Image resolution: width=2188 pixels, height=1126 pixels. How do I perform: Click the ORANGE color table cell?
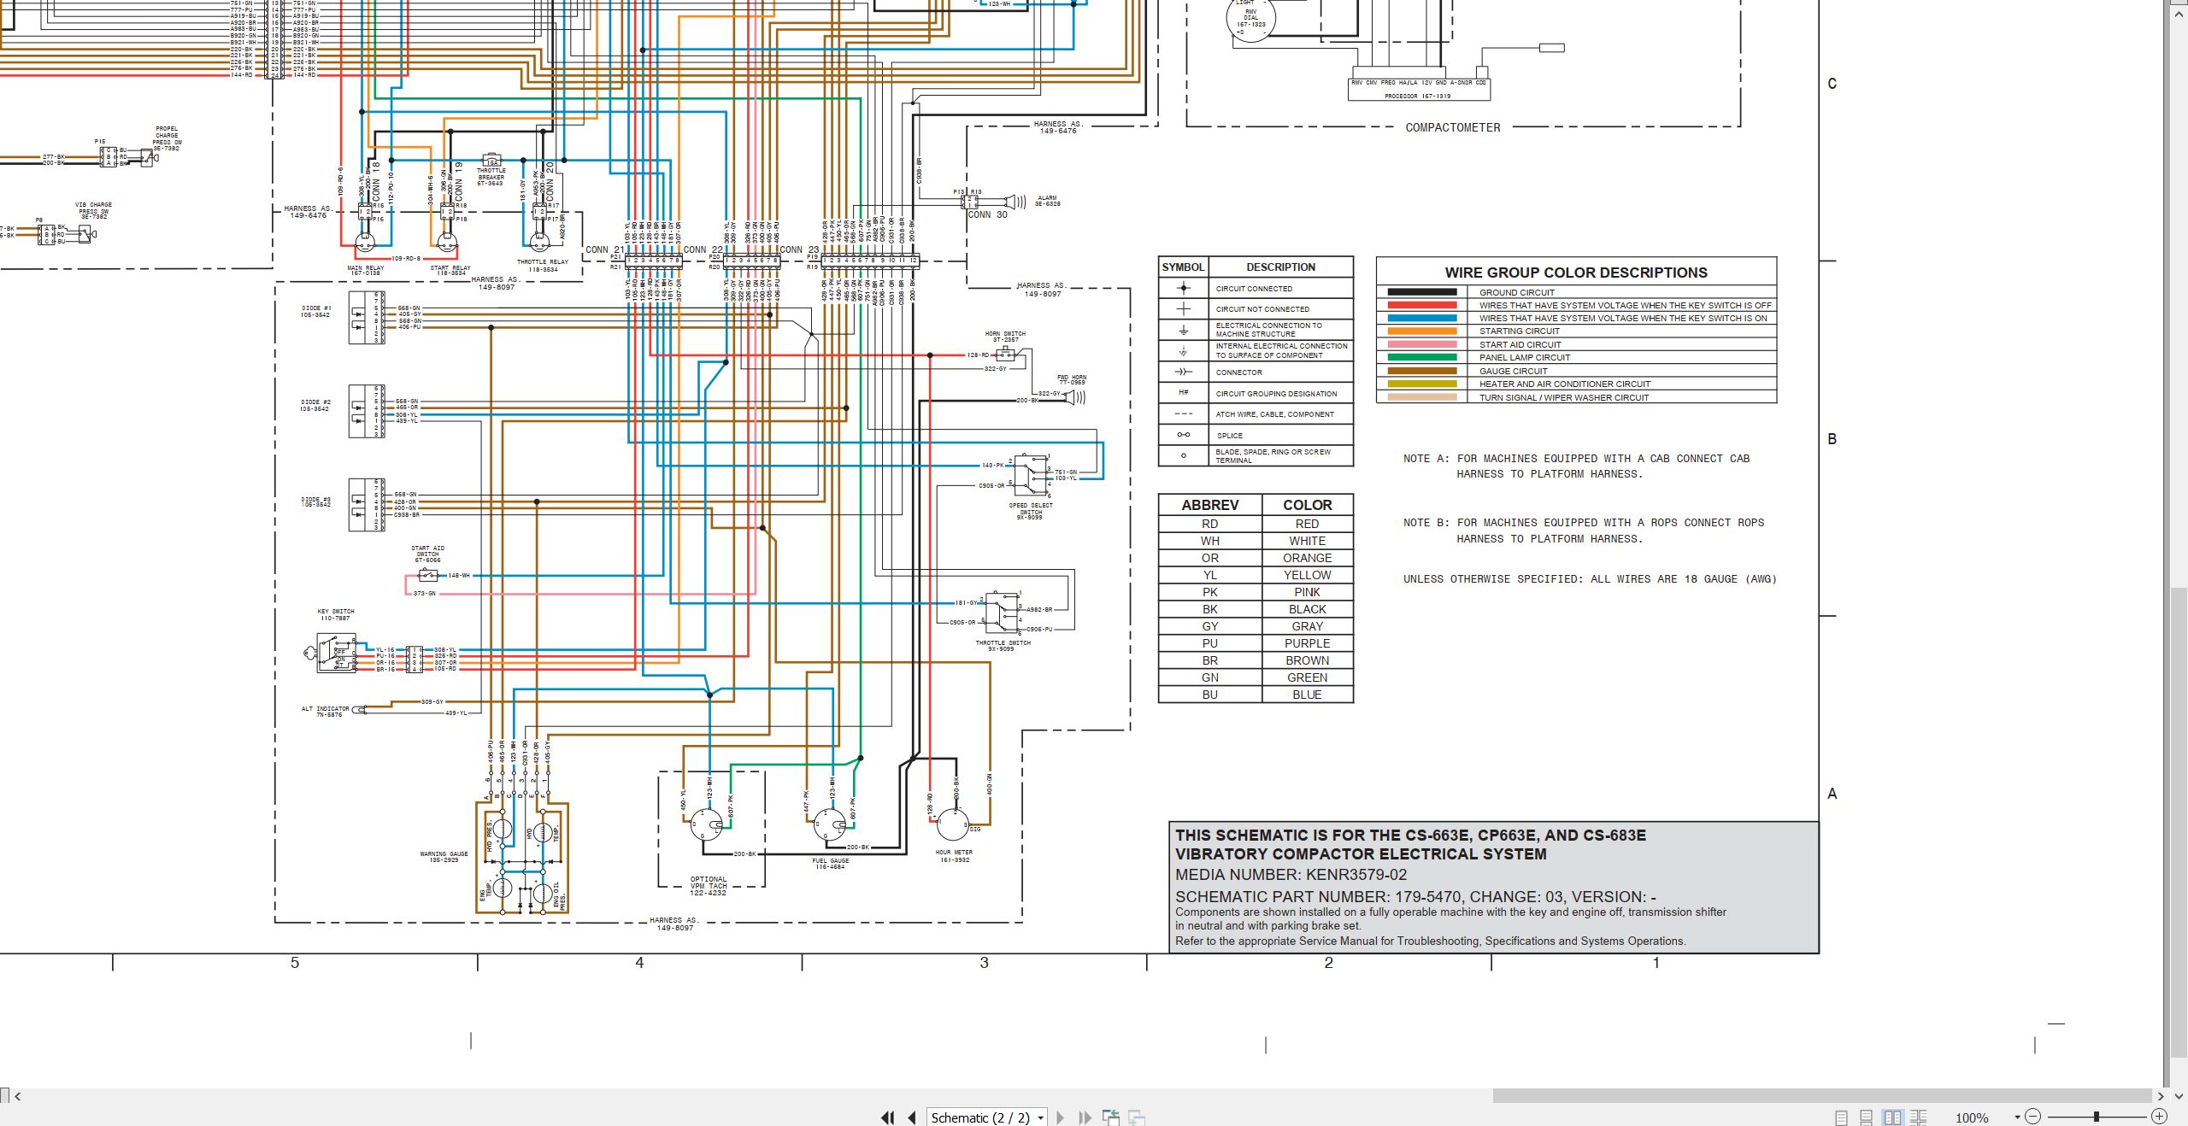(1307, 558)
